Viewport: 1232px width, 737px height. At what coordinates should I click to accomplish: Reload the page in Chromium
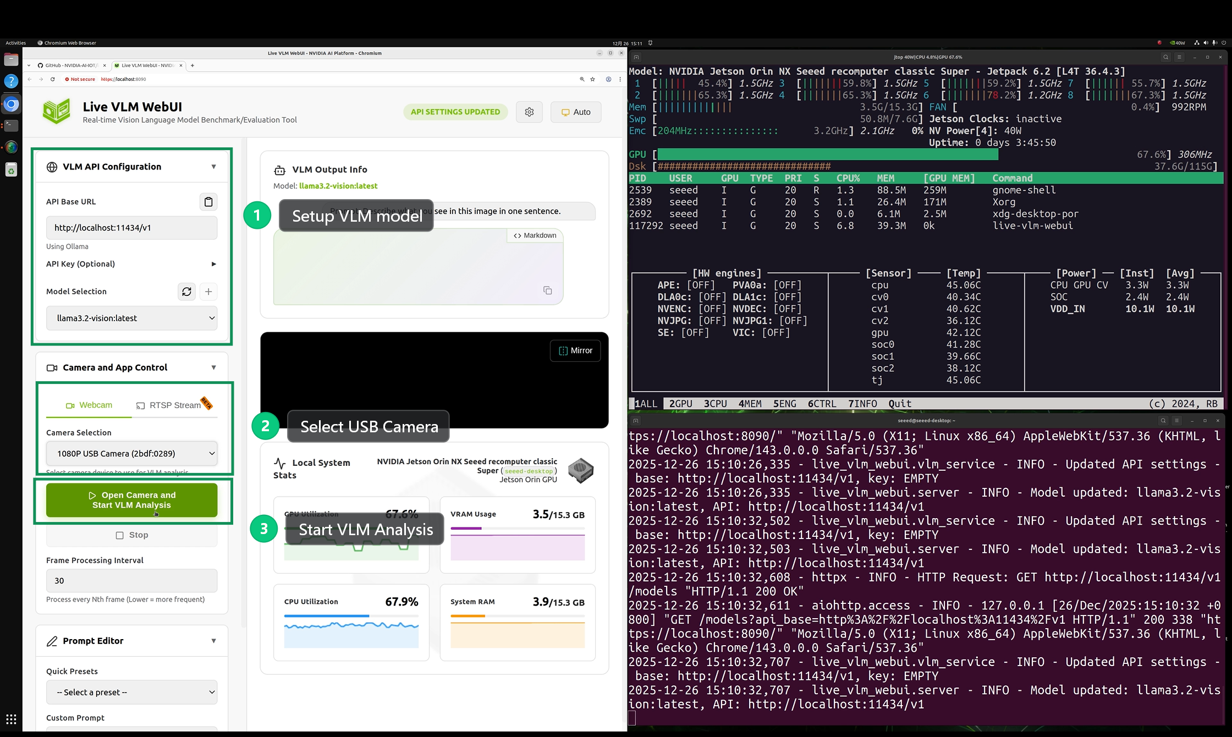[x=53, y=79]
